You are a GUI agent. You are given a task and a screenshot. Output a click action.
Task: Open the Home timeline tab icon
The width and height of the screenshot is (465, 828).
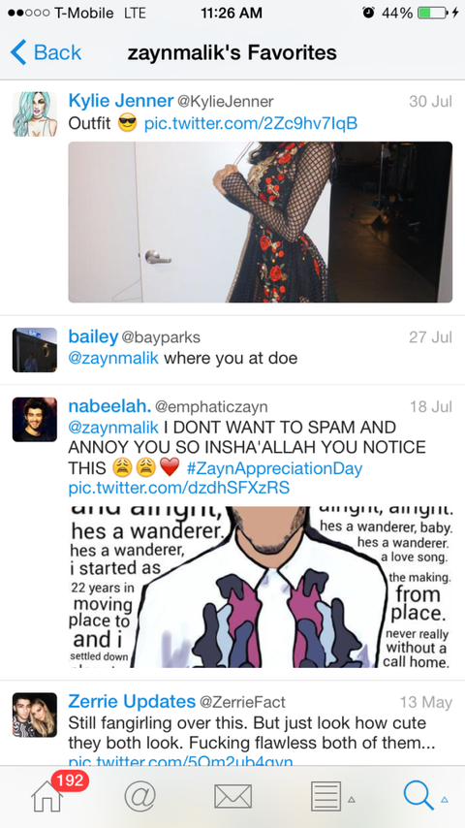(46, 796)
